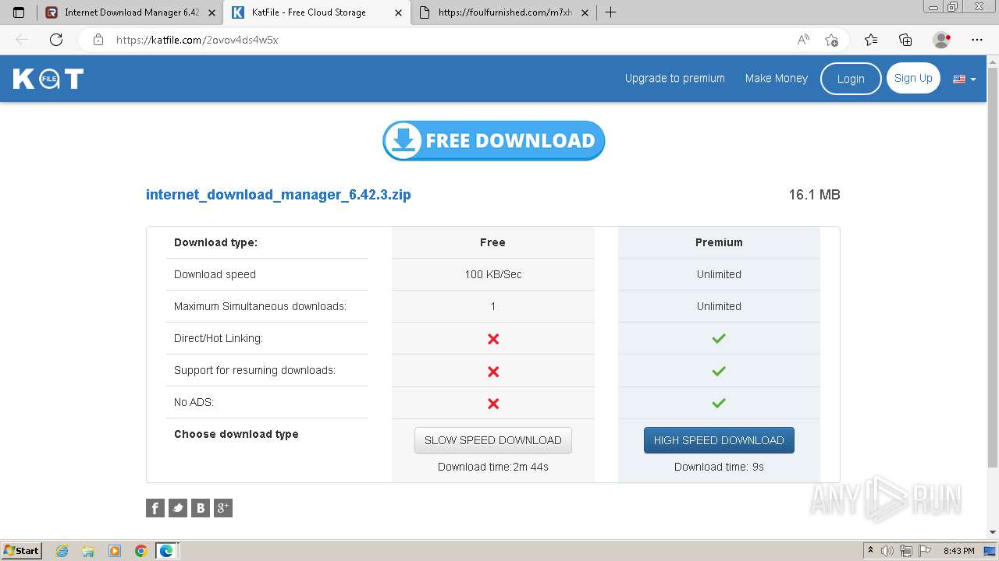Viewport: 999px width, 561px height.
Task: Open the Favorites list icon
Action: click(x=871, y=40)
